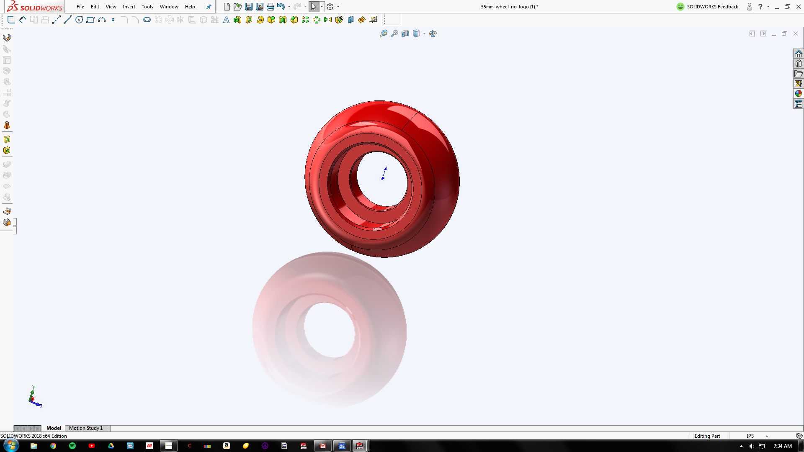Select the sketch Text tool

[x=226, y=20]
